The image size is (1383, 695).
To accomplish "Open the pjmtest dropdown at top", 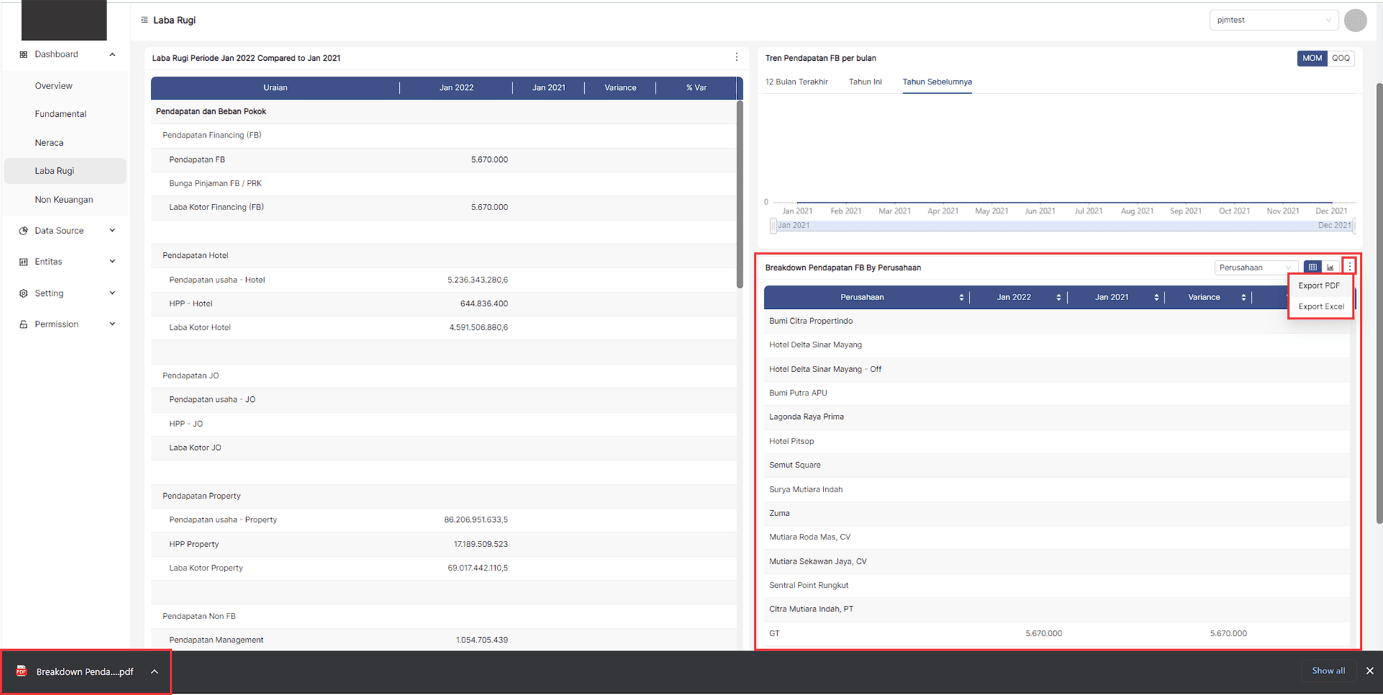I will 1273,20.
